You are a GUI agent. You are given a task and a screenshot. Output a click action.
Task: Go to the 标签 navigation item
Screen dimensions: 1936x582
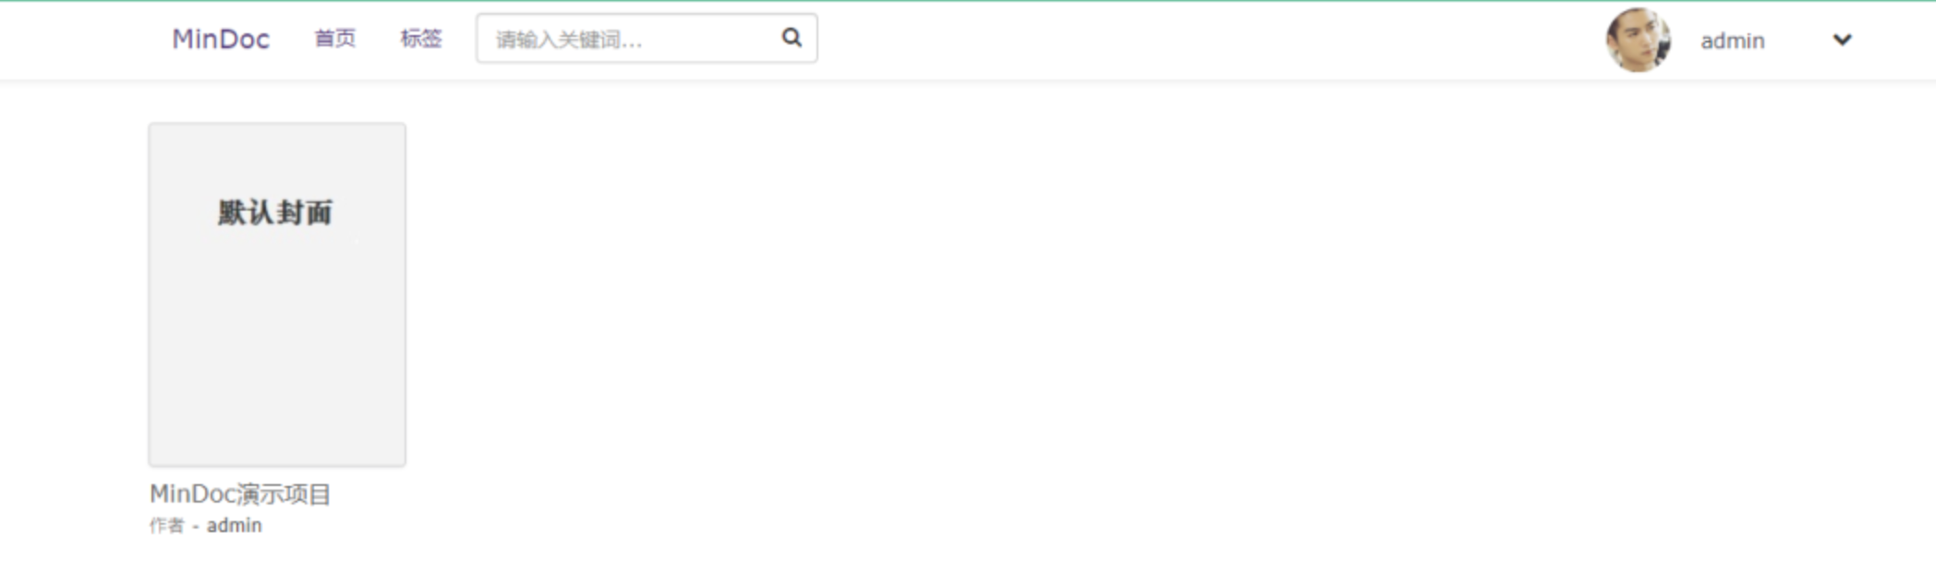pos(420,39)
